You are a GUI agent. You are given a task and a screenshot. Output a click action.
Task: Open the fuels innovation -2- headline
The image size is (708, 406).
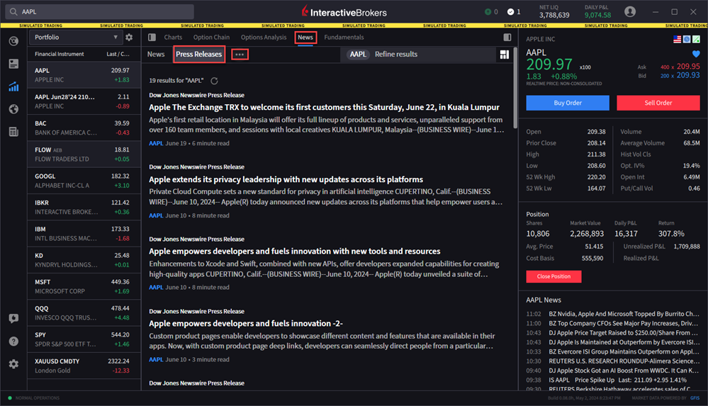pyautogui.click(x=246, y=324)
